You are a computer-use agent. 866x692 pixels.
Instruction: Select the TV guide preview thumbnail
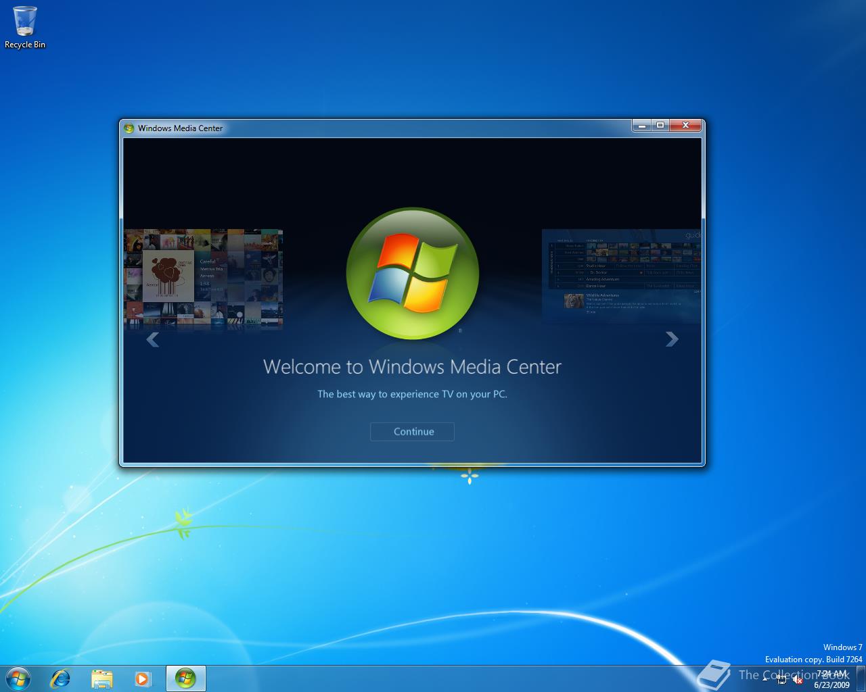621,276
